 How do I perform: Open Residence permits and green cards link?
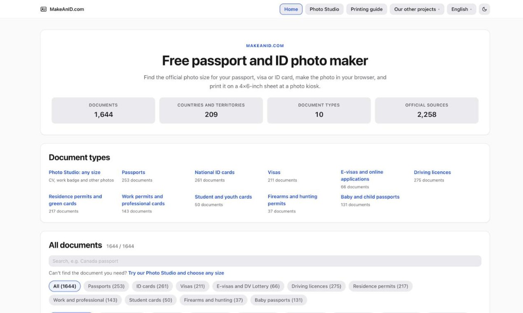(x=75, y=200)
